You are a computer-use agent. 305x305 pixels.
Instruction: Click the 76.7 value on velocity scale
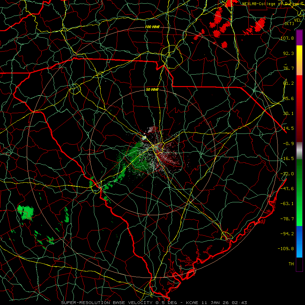[288, 68]
